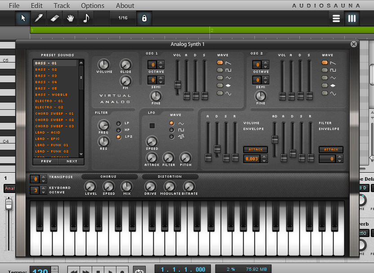This screenshot has height=273, width=374.
Task: Click the filter FREQ knob
Action: pyautogui.click(x=103, y=125)
